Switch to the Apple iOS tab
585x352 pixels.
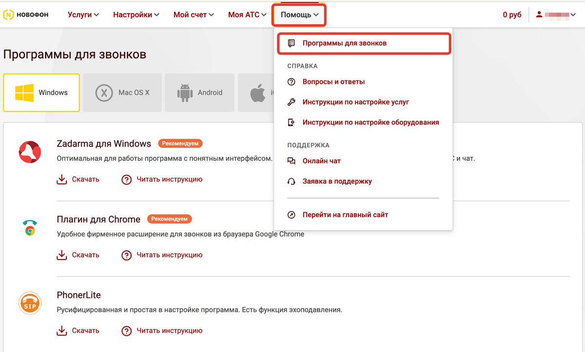tap(256, 93)
